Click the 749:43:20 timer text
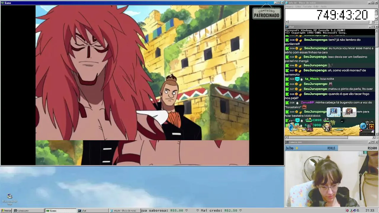379x213 pixels. tap(342, 15)
